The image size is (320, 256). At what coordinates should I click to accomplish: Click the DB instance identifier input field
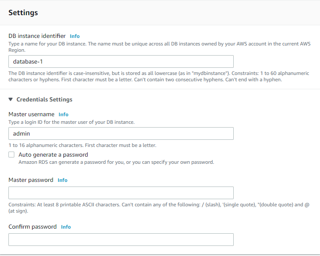121,61
